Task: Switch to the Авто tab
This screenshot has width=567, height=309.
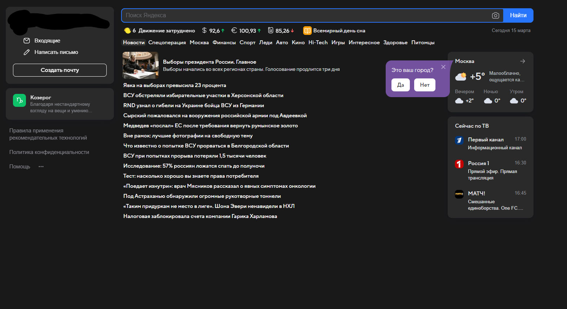Action: [x=282, y=42]
